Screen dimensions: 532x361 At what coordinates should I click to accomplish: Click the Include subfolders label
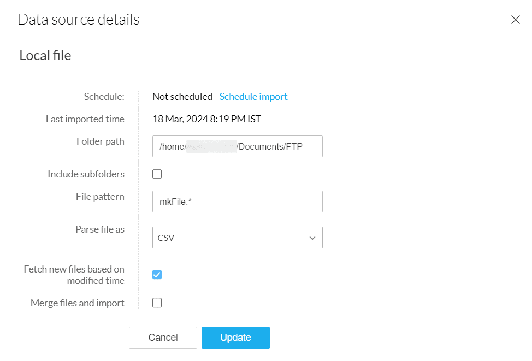click(86, 174)
